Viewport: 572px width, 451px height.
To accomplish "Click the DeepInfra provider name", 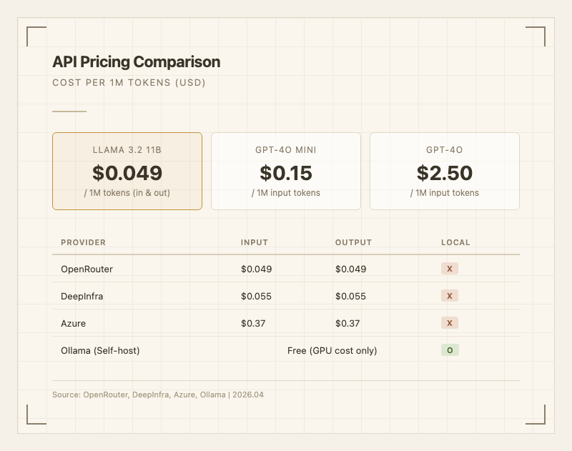I will [82, 296].
